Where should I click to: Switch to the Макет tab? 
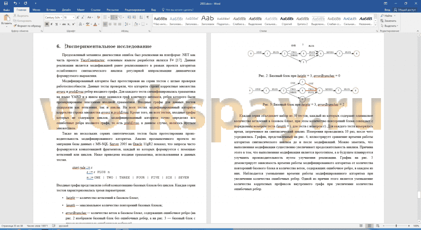pos(81,10)
